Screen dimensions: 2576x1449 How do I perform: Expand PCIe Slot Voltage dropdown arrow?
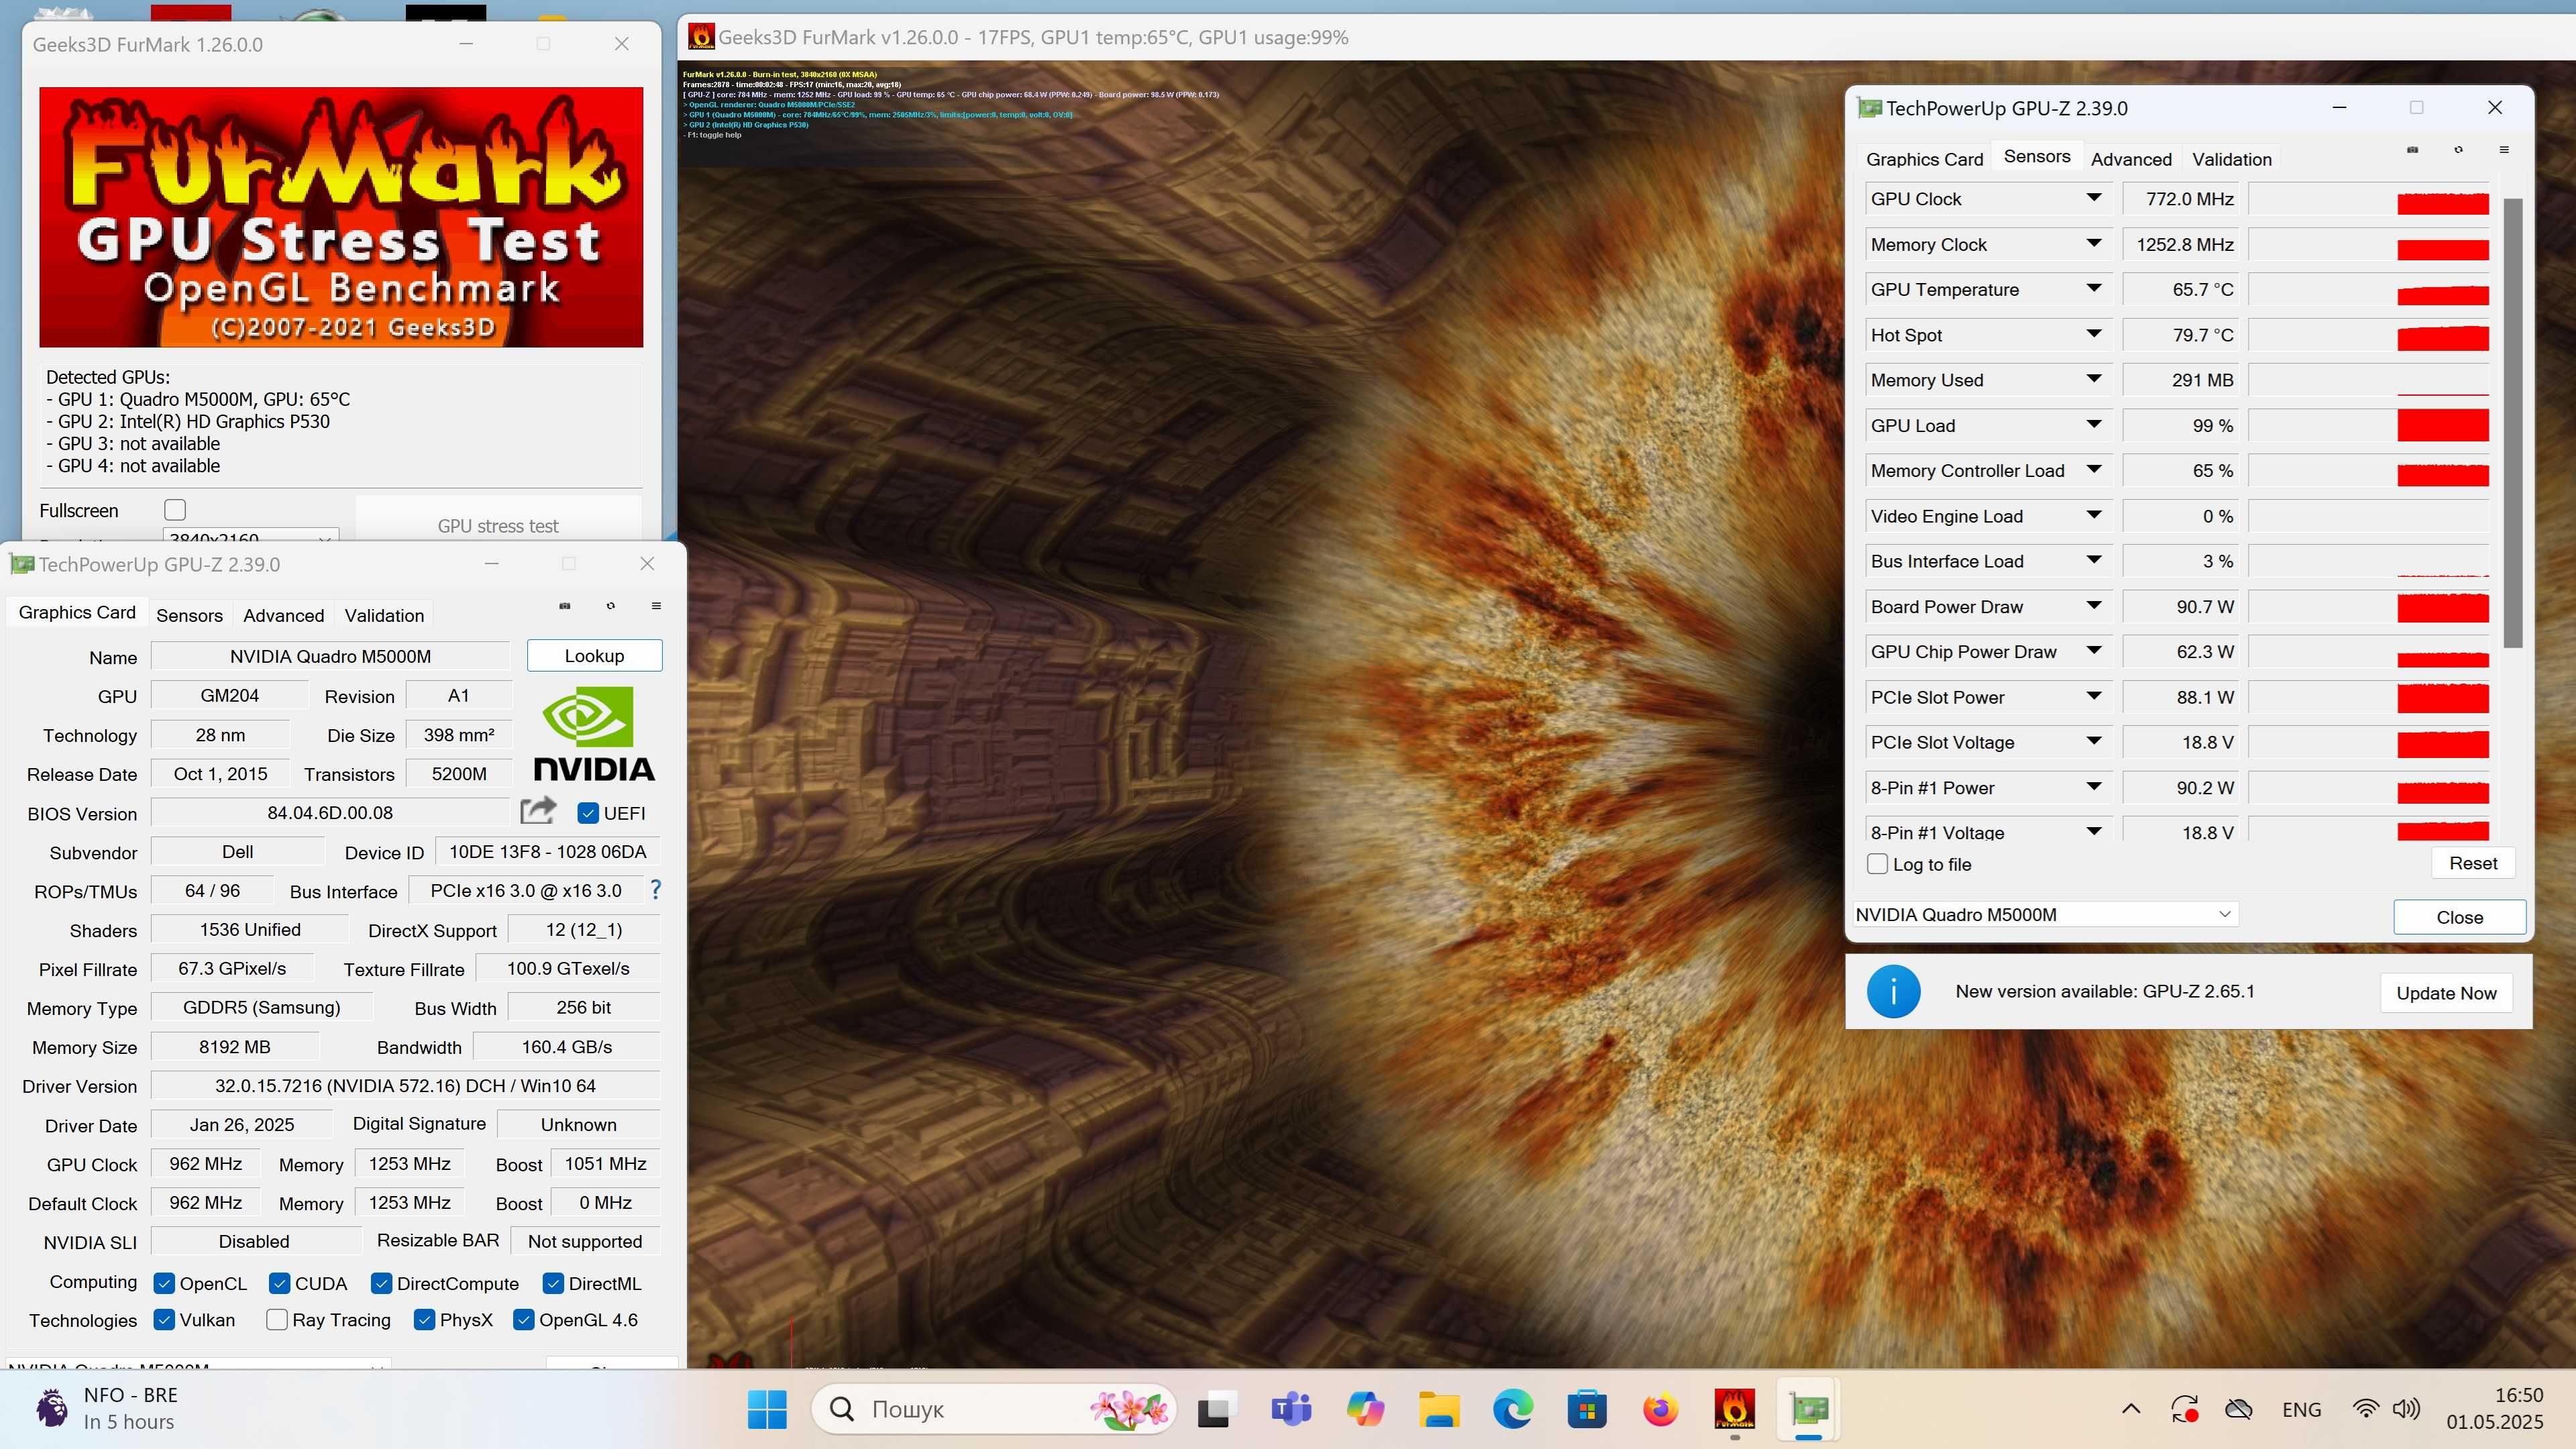point(2094,741)
